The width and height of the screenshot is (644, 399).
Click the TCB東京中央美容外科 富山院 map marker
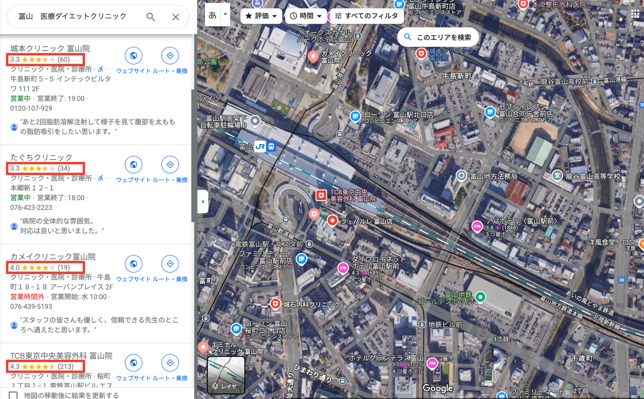[x=321, y=195]
